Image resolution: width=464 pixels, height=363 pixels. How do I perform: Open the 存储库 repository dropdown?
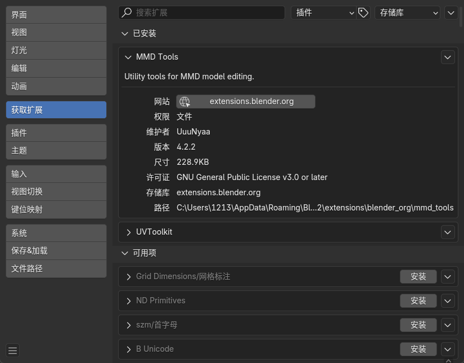(x=407, y=12)
